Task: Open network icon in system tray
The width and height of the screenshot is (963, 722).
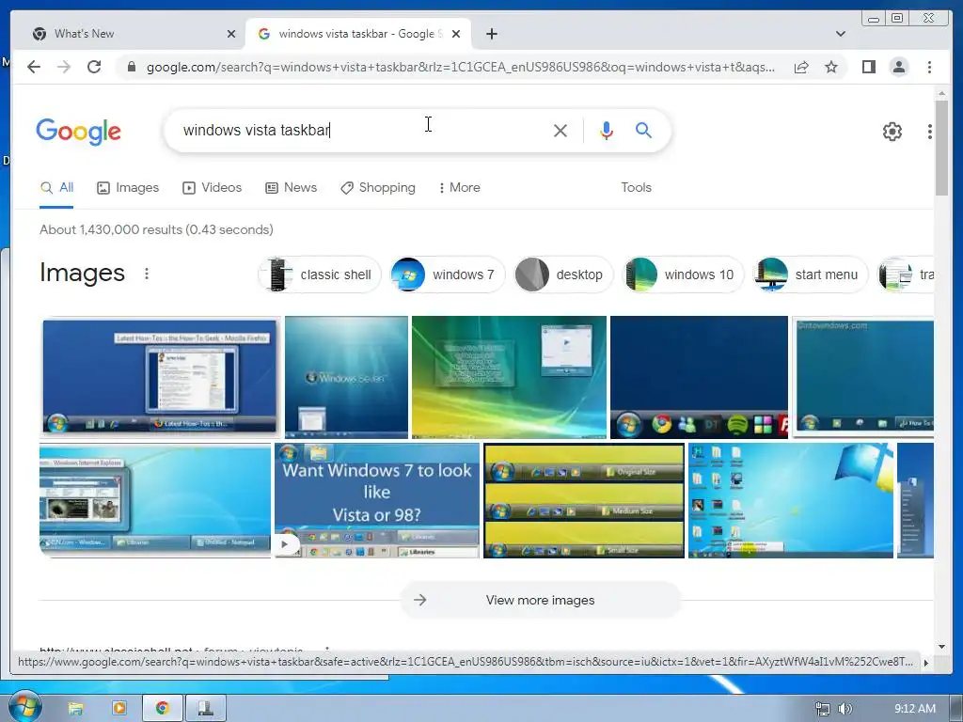Action: pyautogui.click(x=822, y=709)
